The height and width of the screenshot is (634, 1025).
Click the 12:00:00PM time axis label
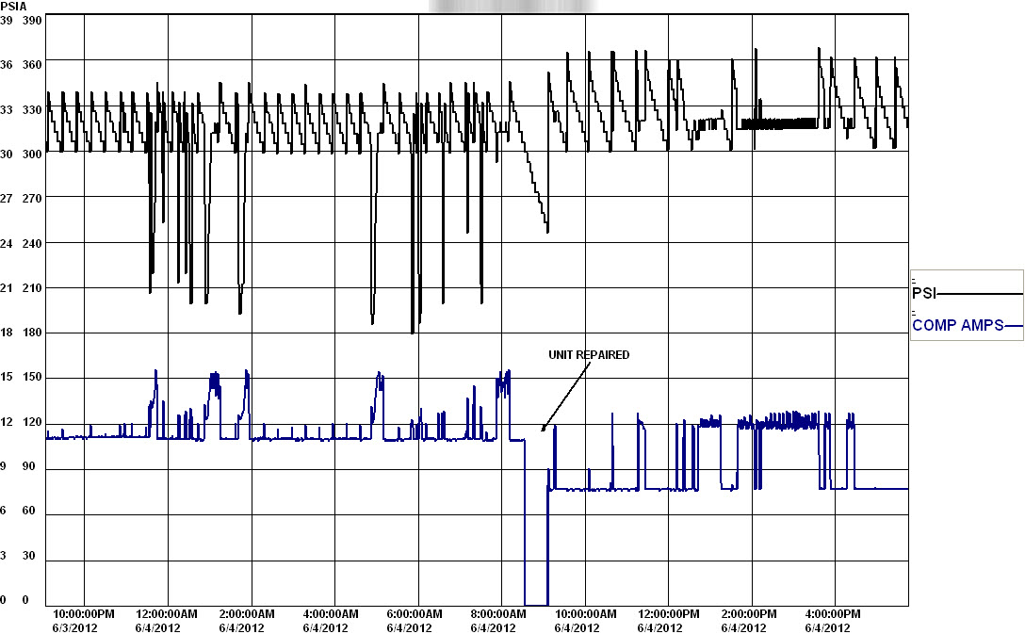pos(668,614)
